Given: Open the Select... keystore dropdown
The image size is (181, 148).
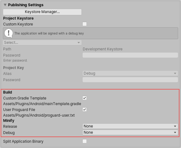Looking at the screenshot, I should point(42,43).
